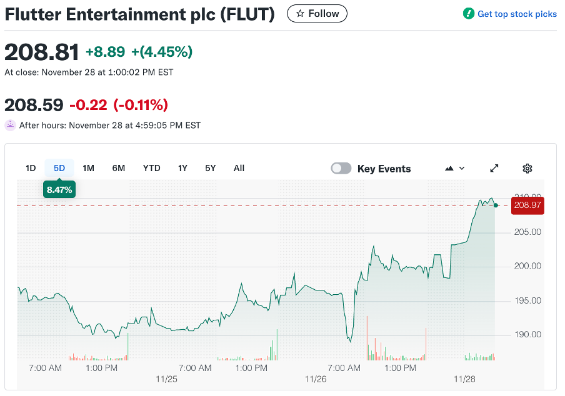Switch chart to 1M range
Image resolution: width=565 pixels, height=396 pixels.
click(88, 168)
